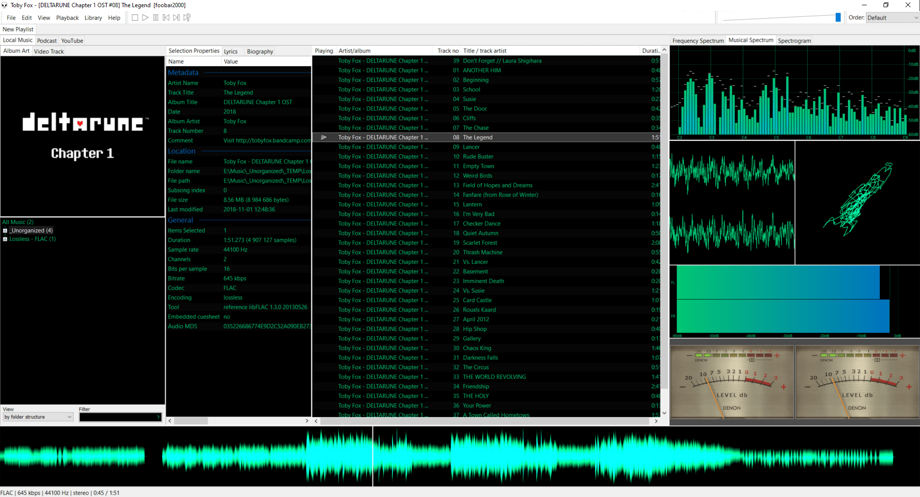Select the _Unorganized (4) tree item
Screen dimensions: 920x497
tap(31, 231)
